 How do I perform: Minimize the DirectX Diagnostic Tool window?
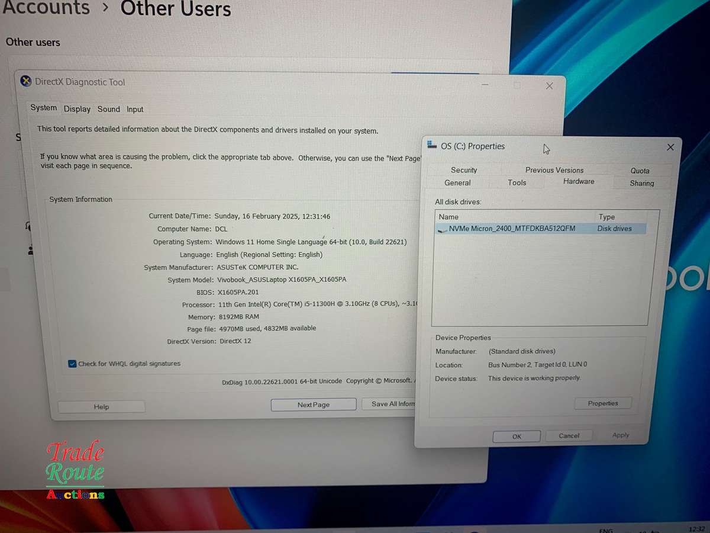[485, 86]
